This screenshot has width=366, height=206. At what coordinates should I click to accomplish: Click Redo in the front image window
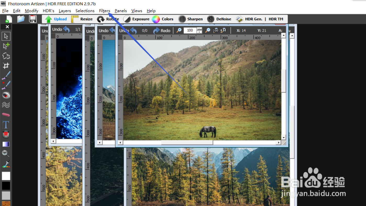162,31
